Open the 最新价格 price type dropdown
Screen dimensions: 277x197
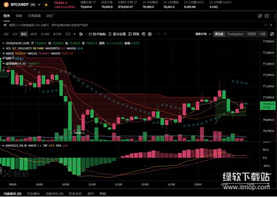tap(203, 34)
